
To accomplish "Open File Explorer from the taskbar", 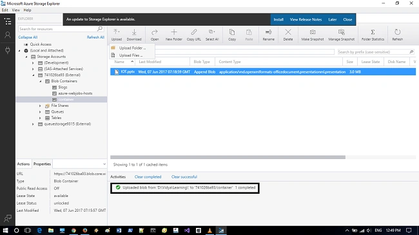I will point(51,230).
